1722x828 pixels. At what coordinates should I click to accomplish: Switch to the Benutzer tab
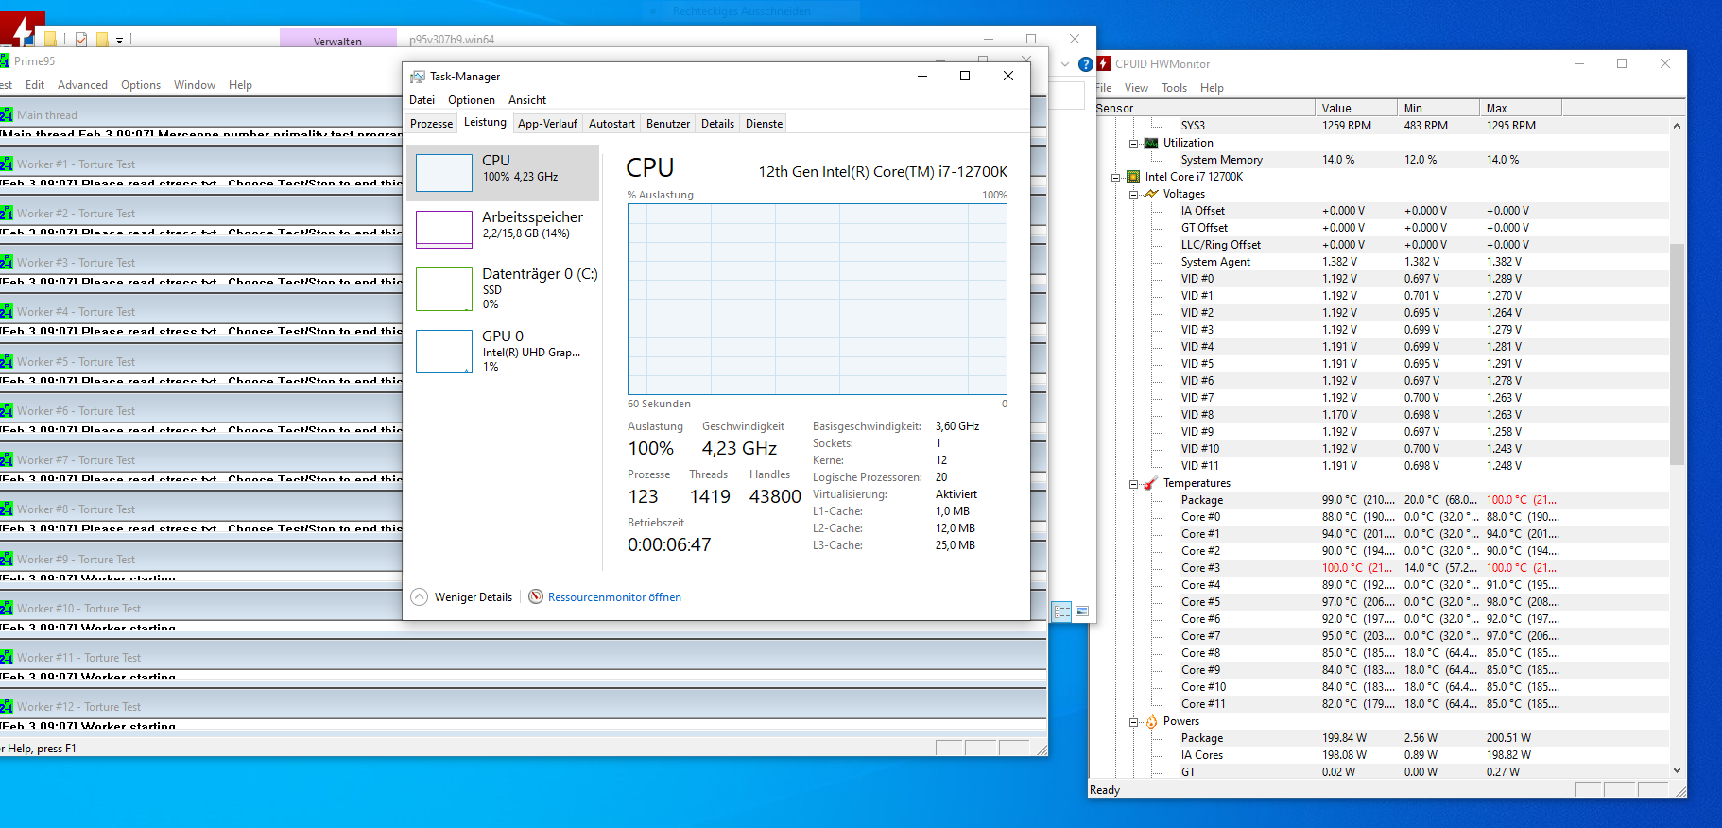(668, 124)
